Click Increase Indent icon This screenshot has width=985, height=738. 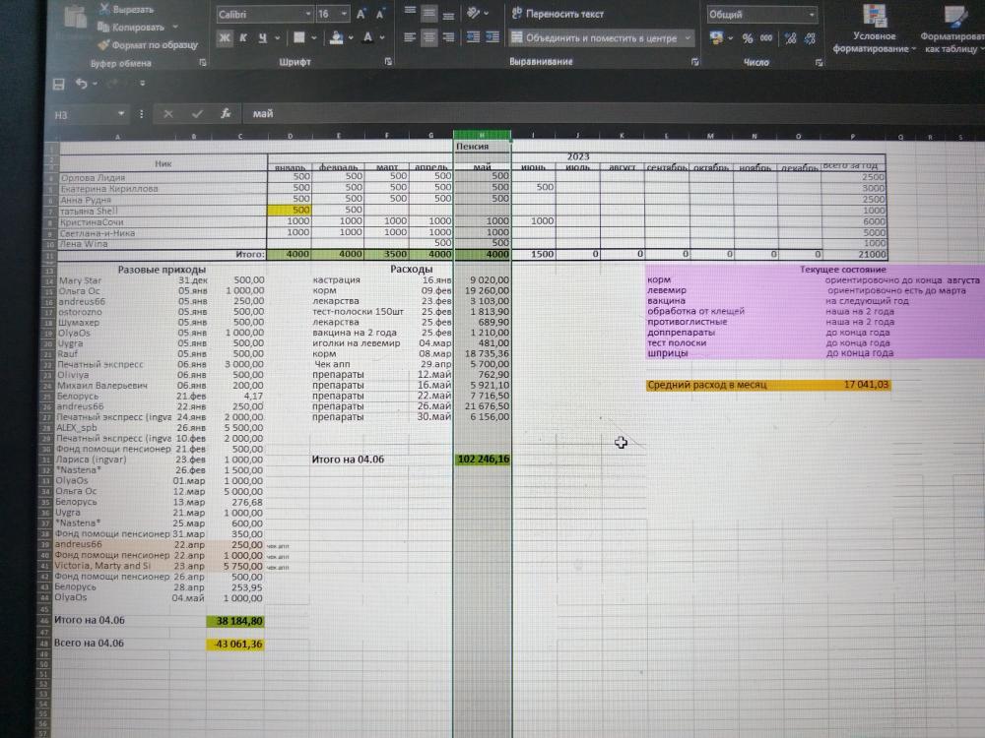[493, 37]
